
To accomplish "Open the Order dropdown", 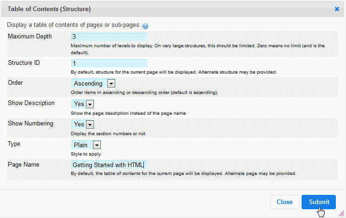I will tap(111, 83).
